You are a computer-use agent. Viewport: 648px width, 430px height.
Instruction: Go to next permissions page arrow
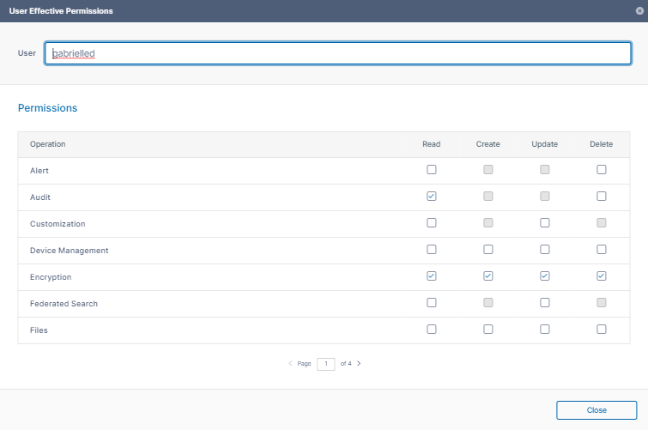coord(359,363)
